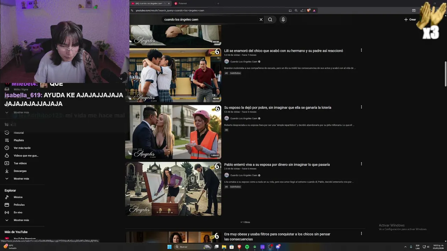This screenshot has height=251, width=447.
Task: Clear the YouTube search box text
Action: (x=261, y=20)
